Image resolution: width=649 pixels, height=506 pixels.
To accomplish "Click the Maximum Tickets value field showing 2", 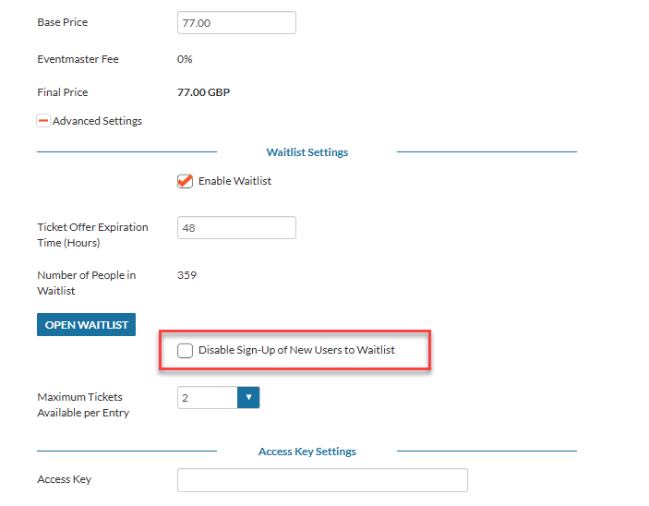I will click(x=208, y=398).
